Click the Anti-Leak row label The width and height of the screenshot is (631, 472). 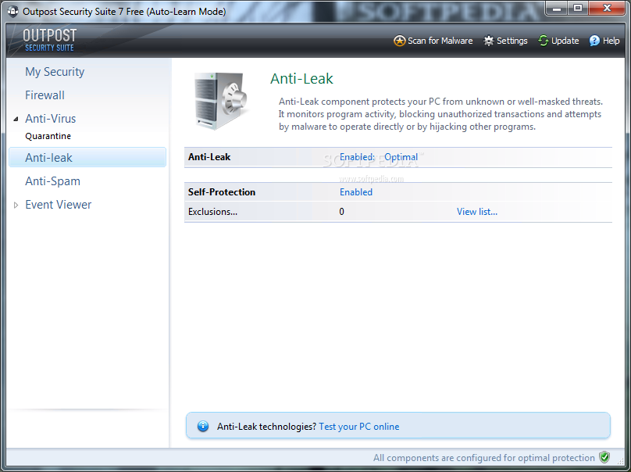tap(209, 157)
